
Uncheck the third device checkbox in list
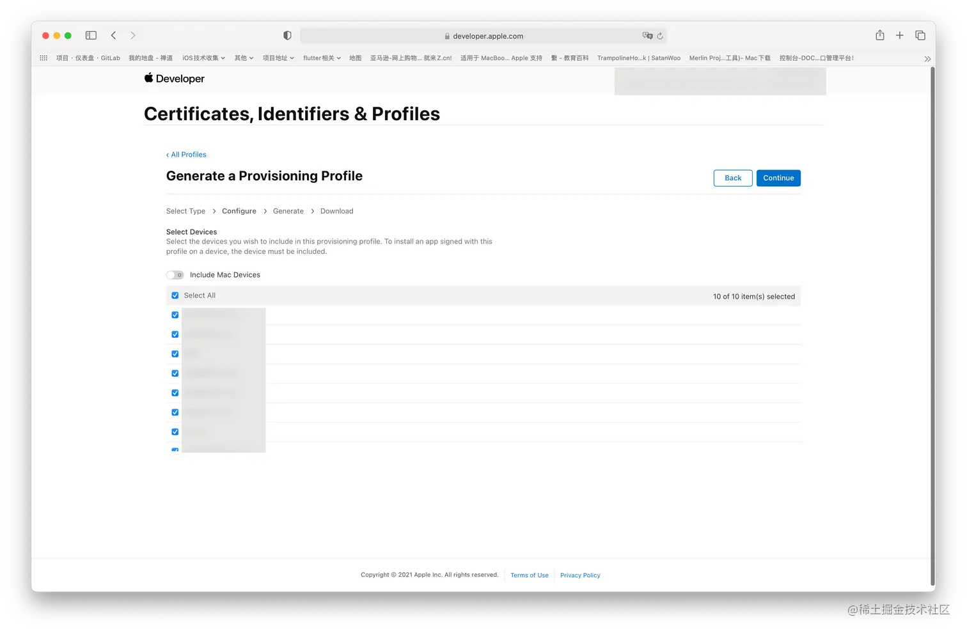coord(175,354)
